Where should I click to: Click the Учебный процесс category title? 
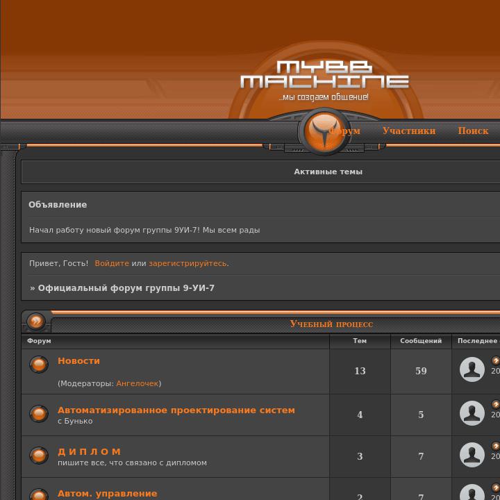331,324
